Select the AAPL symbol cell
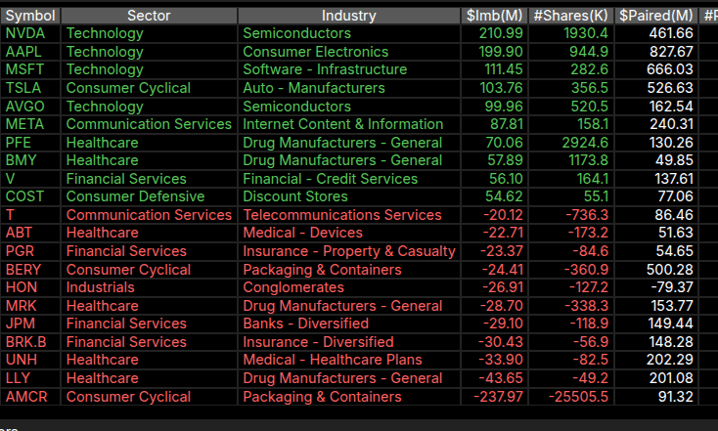 pos(30,52)
